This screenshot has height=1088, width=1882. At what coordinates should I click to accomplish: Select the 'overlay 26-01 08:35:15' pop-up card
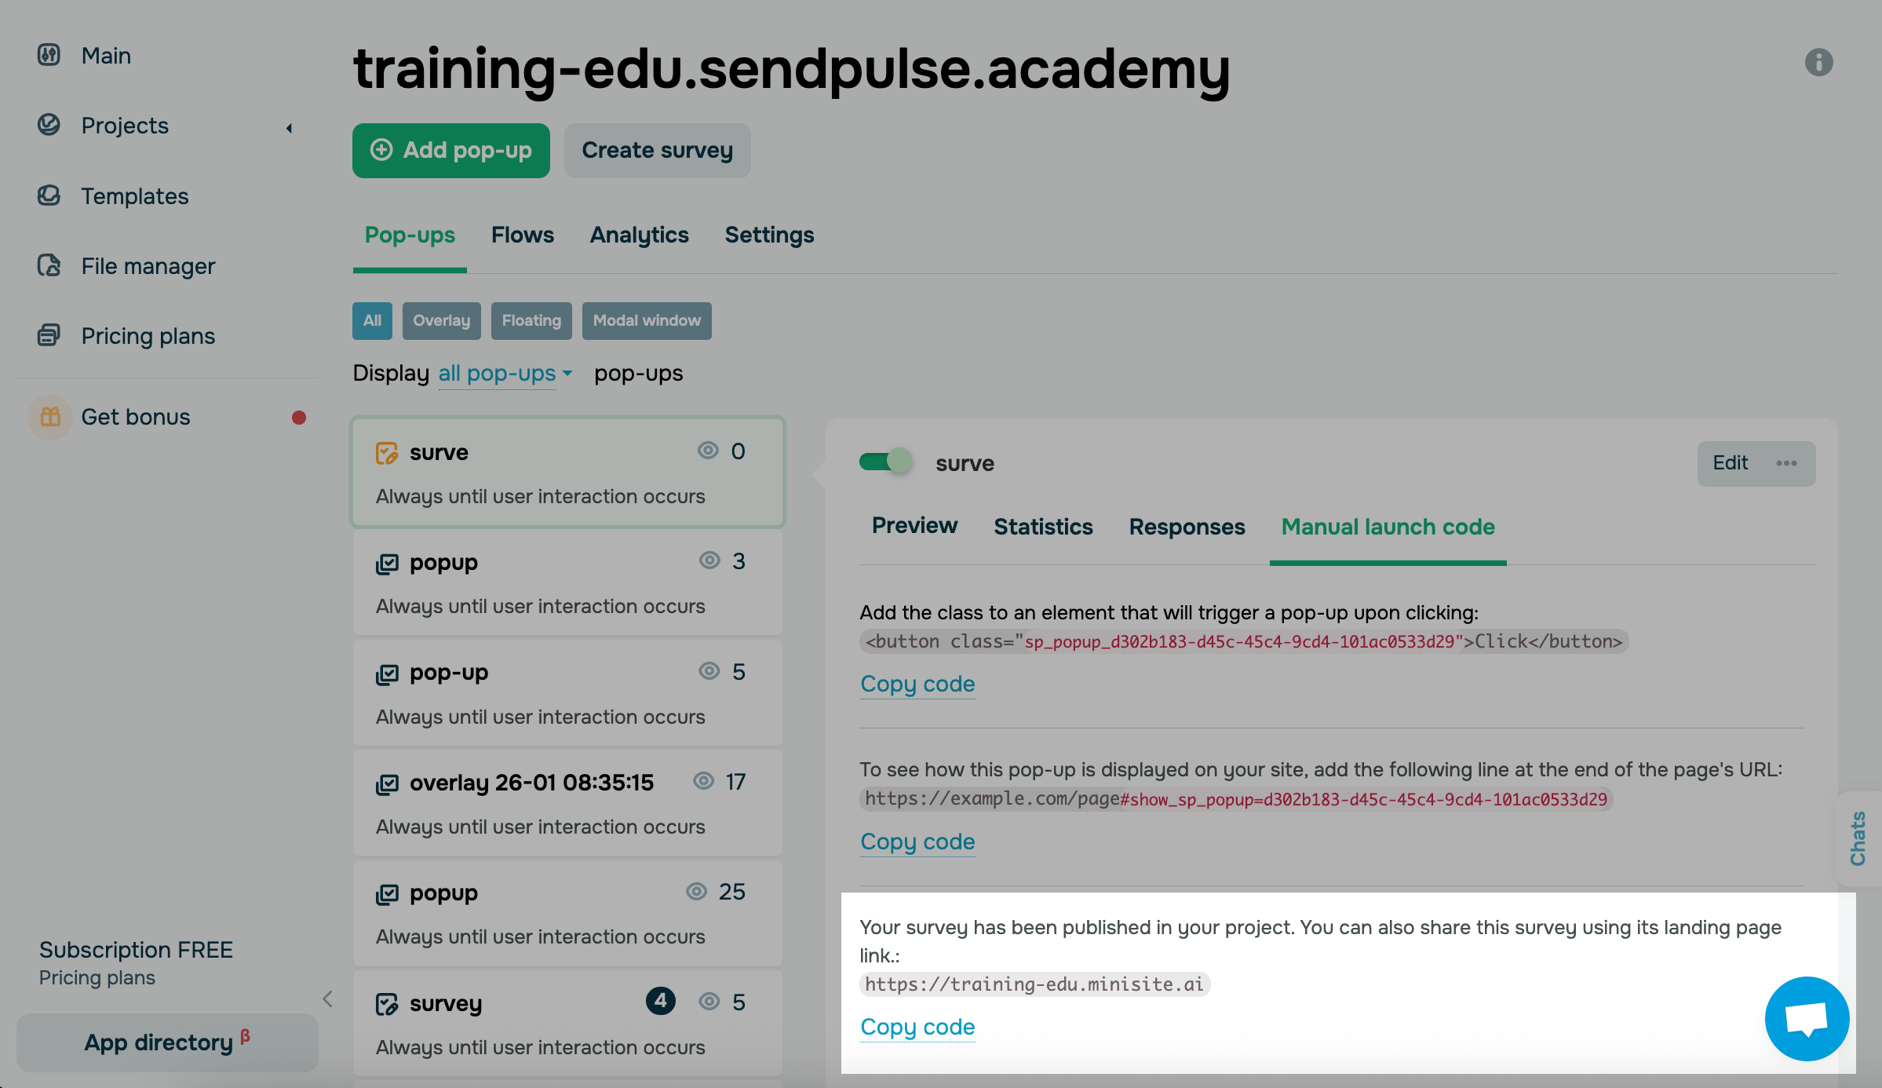[567, 803]
